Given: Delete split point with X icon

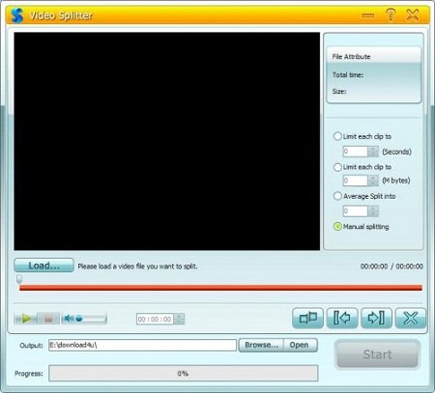Looking at the screenshot, I should [411, 318].
